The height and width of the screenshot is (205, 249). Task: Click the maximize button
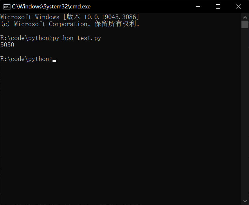pyautogui.click(x=218, y=6)
